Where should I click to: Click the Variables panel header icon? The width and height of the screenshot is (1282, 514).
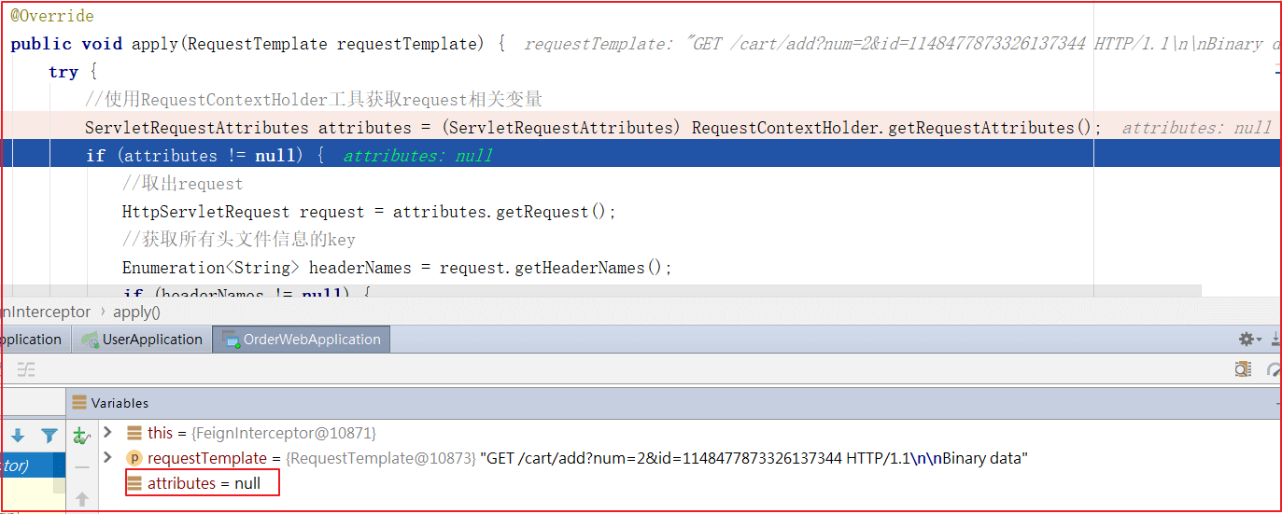(x=80, y=403)
